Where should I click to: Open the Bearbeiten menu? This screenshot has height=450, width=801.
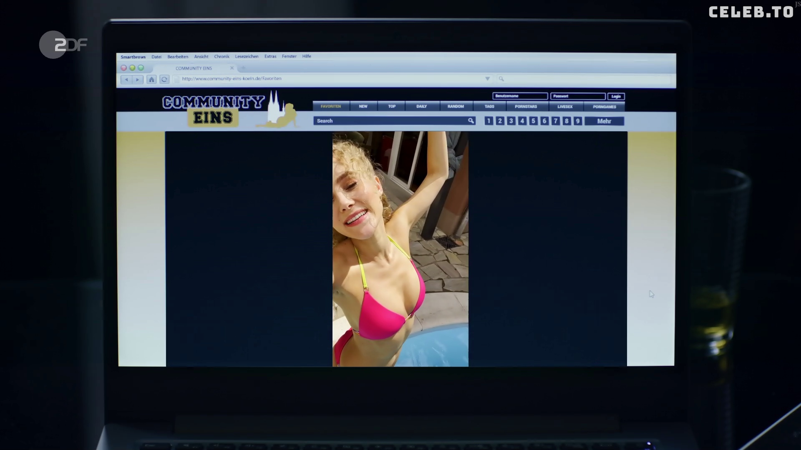[x=178, y=57]
